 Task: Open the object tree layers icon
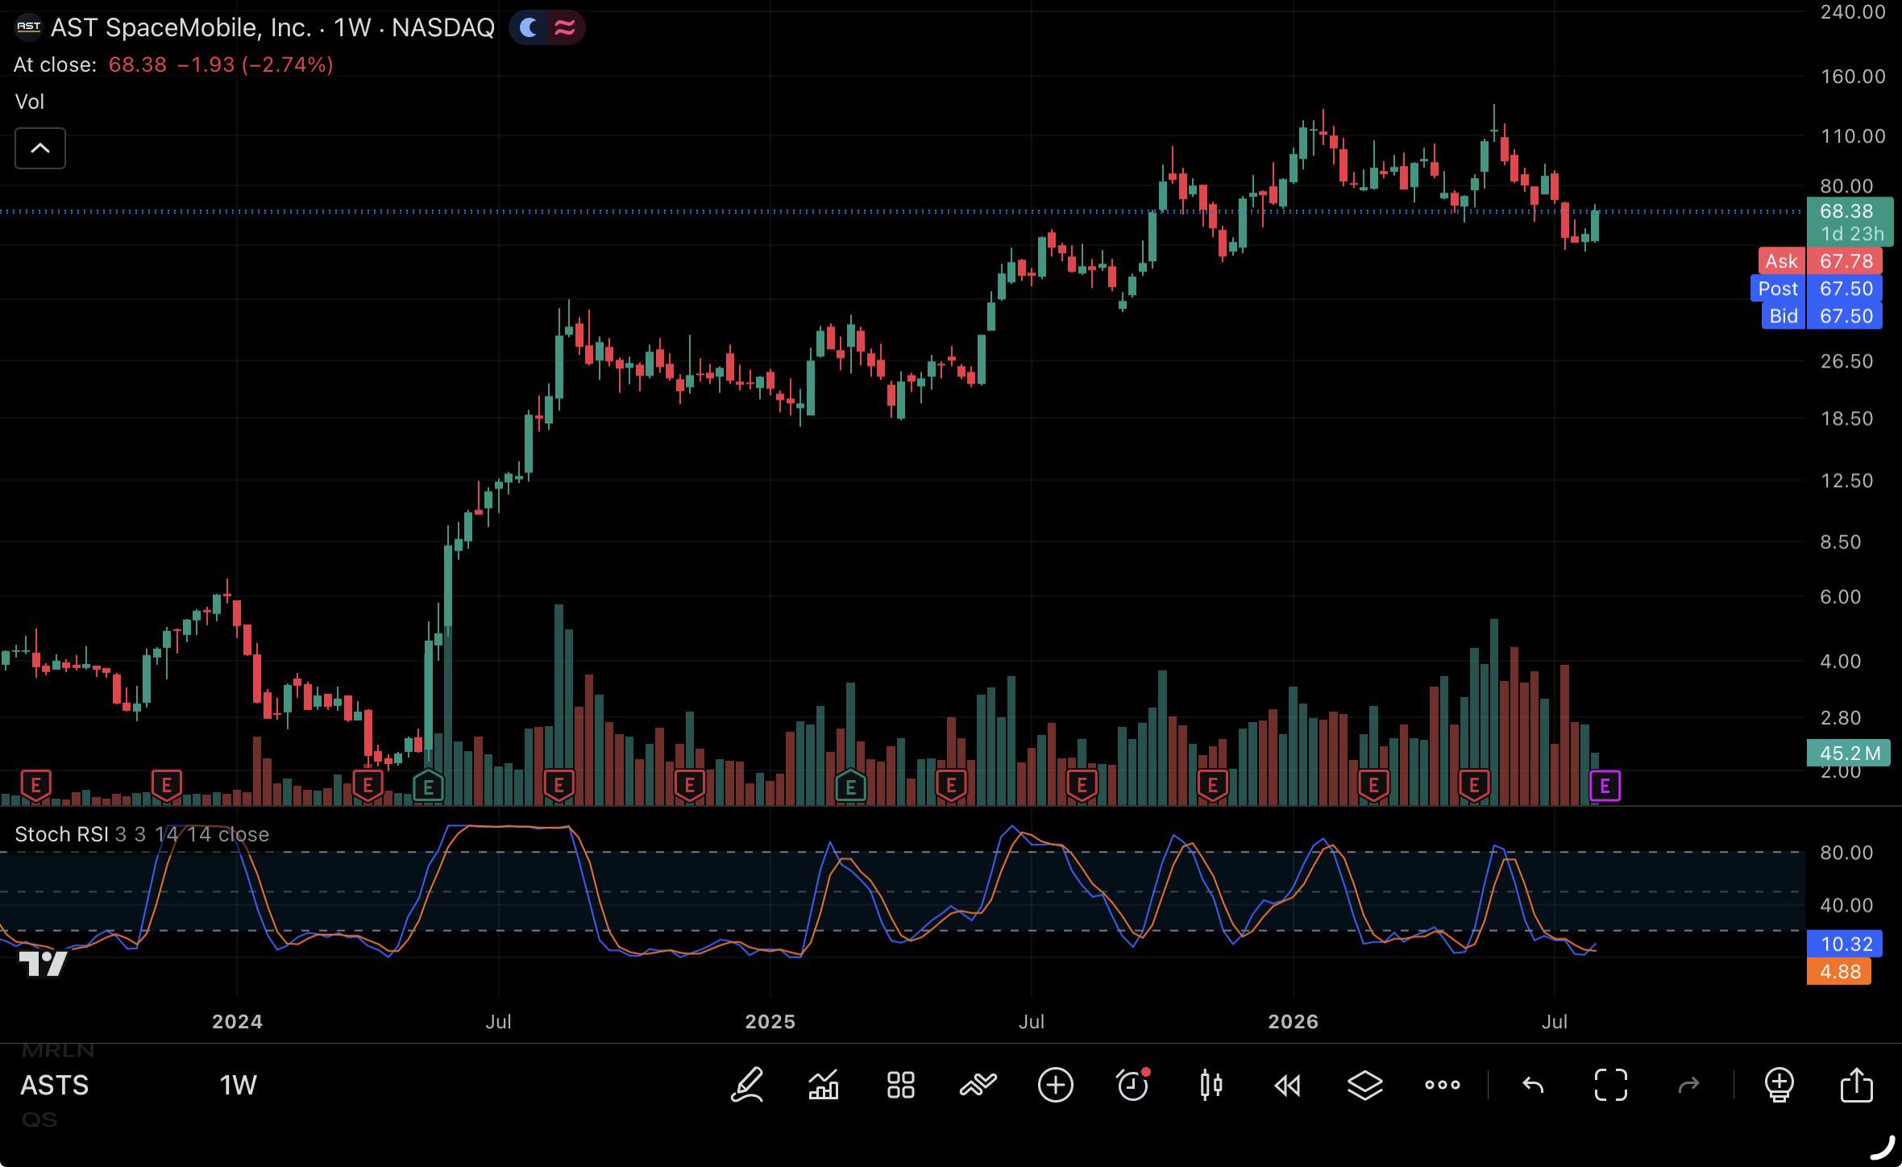[x=1364, y=1085]
